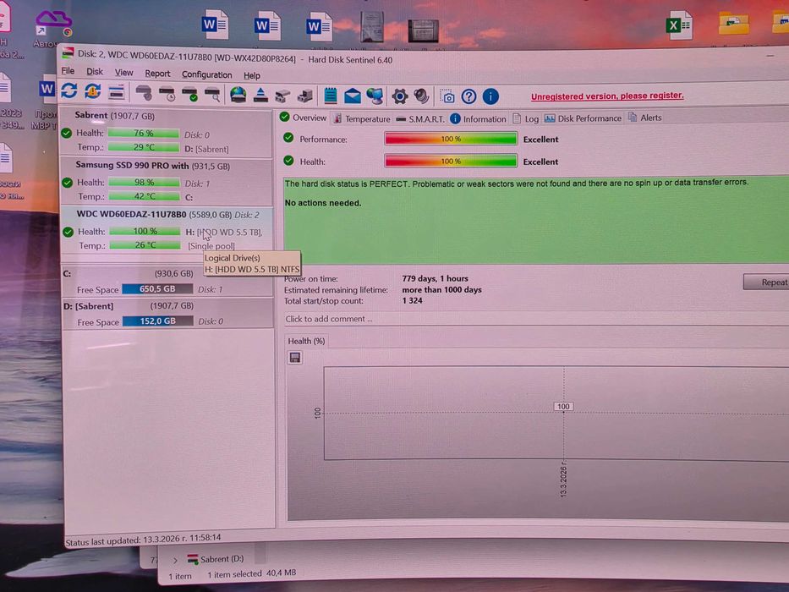Click the gray printer-like device icon
Viewport: 789px width, 592px height.
tap(282, 95)
